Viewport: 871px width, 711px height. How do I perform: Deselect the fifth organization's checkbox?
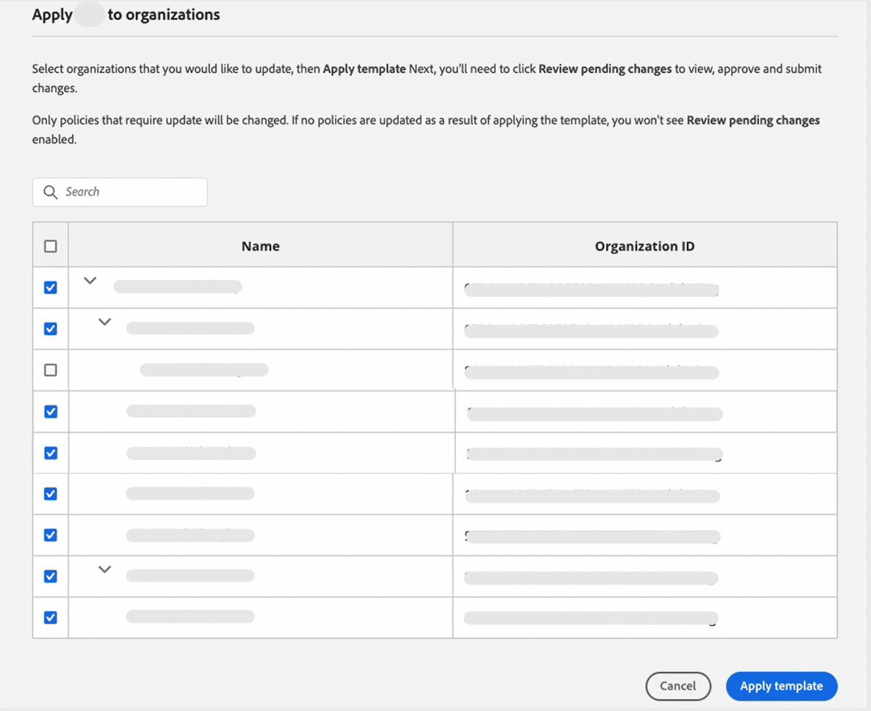49,452
